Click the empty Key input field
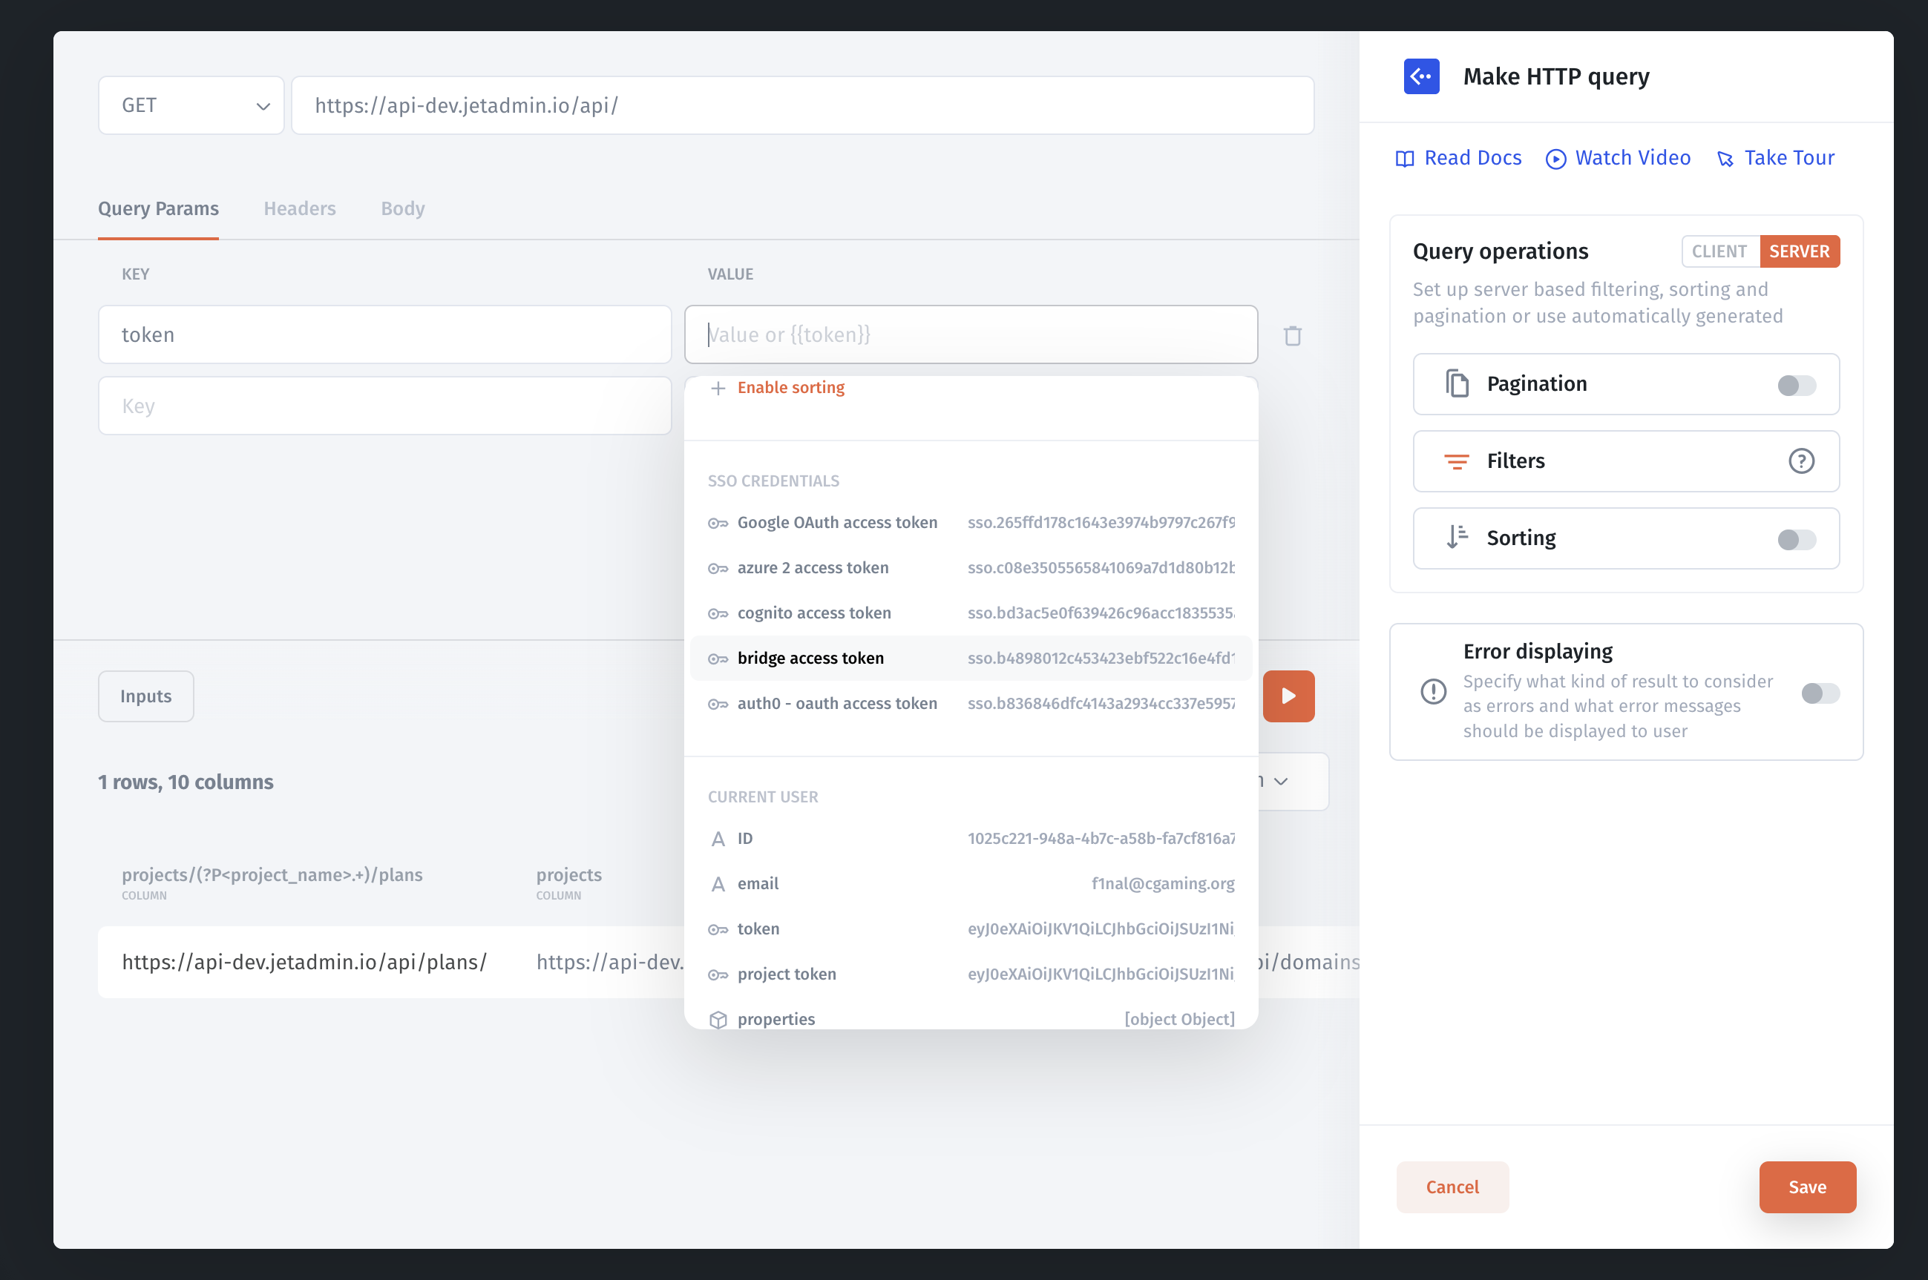 pos(384,406)
